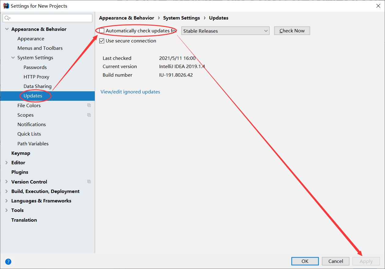The width and height of the screenshot is (385, 269).
Task: Click the help question mark icon
Action: [8, 261]
